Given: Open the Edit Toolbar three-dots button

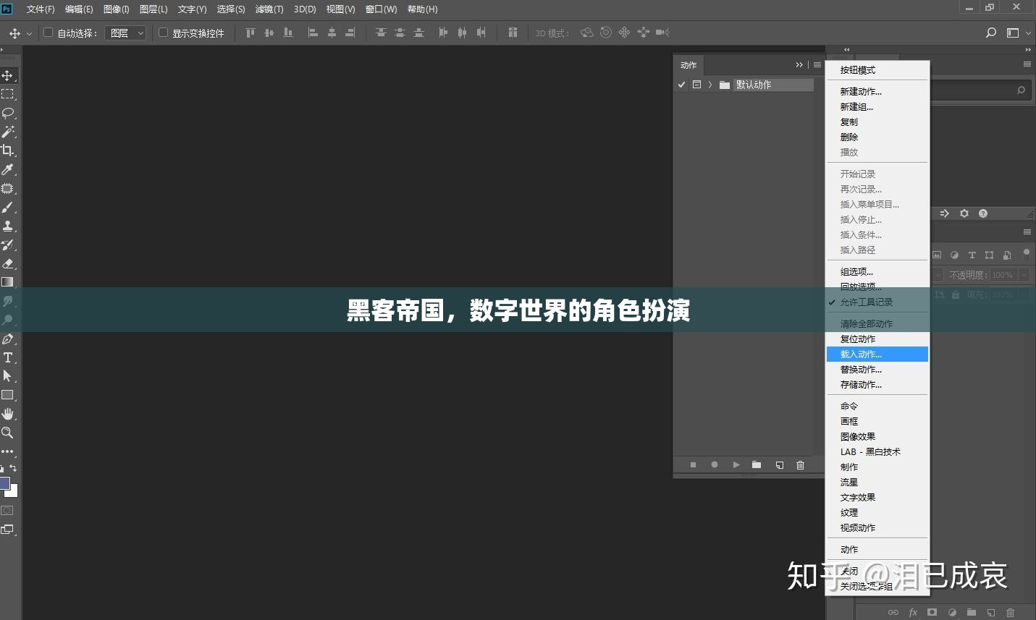Looking at the screenshot, I should (x=7, y=451).
